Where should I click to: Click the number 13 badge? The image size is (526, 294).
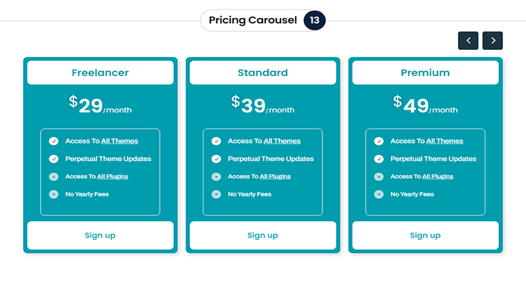tap(315, 20)
